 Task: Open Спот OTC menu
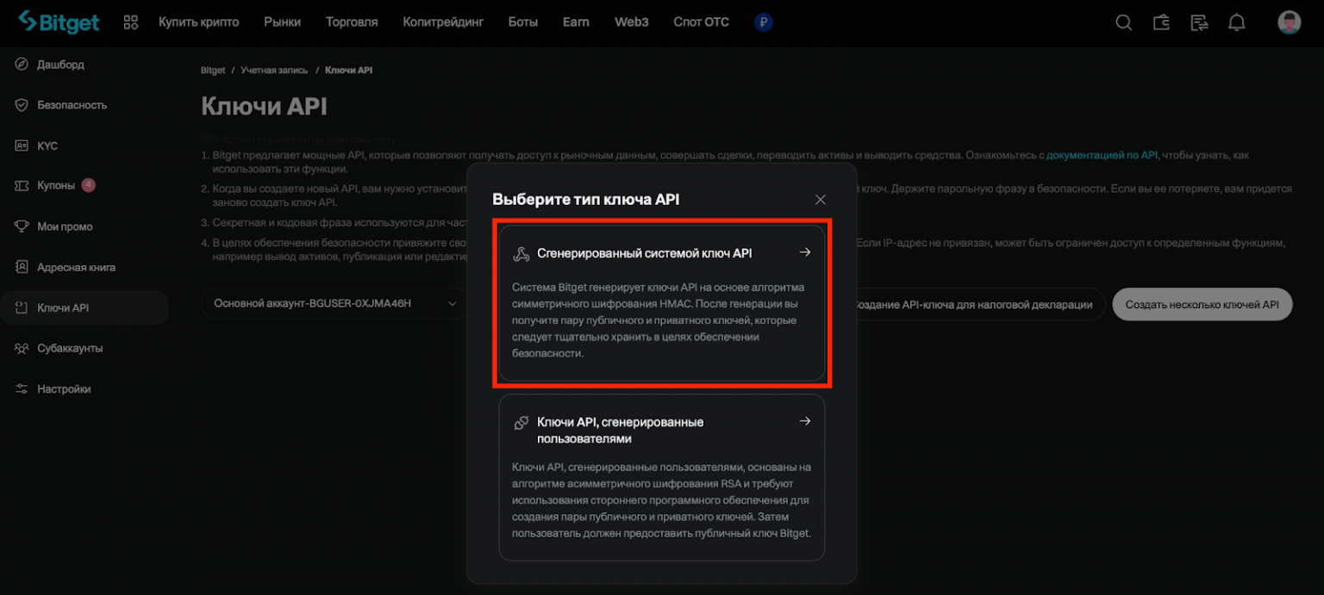pyautogui.click(x=701, y=22)
